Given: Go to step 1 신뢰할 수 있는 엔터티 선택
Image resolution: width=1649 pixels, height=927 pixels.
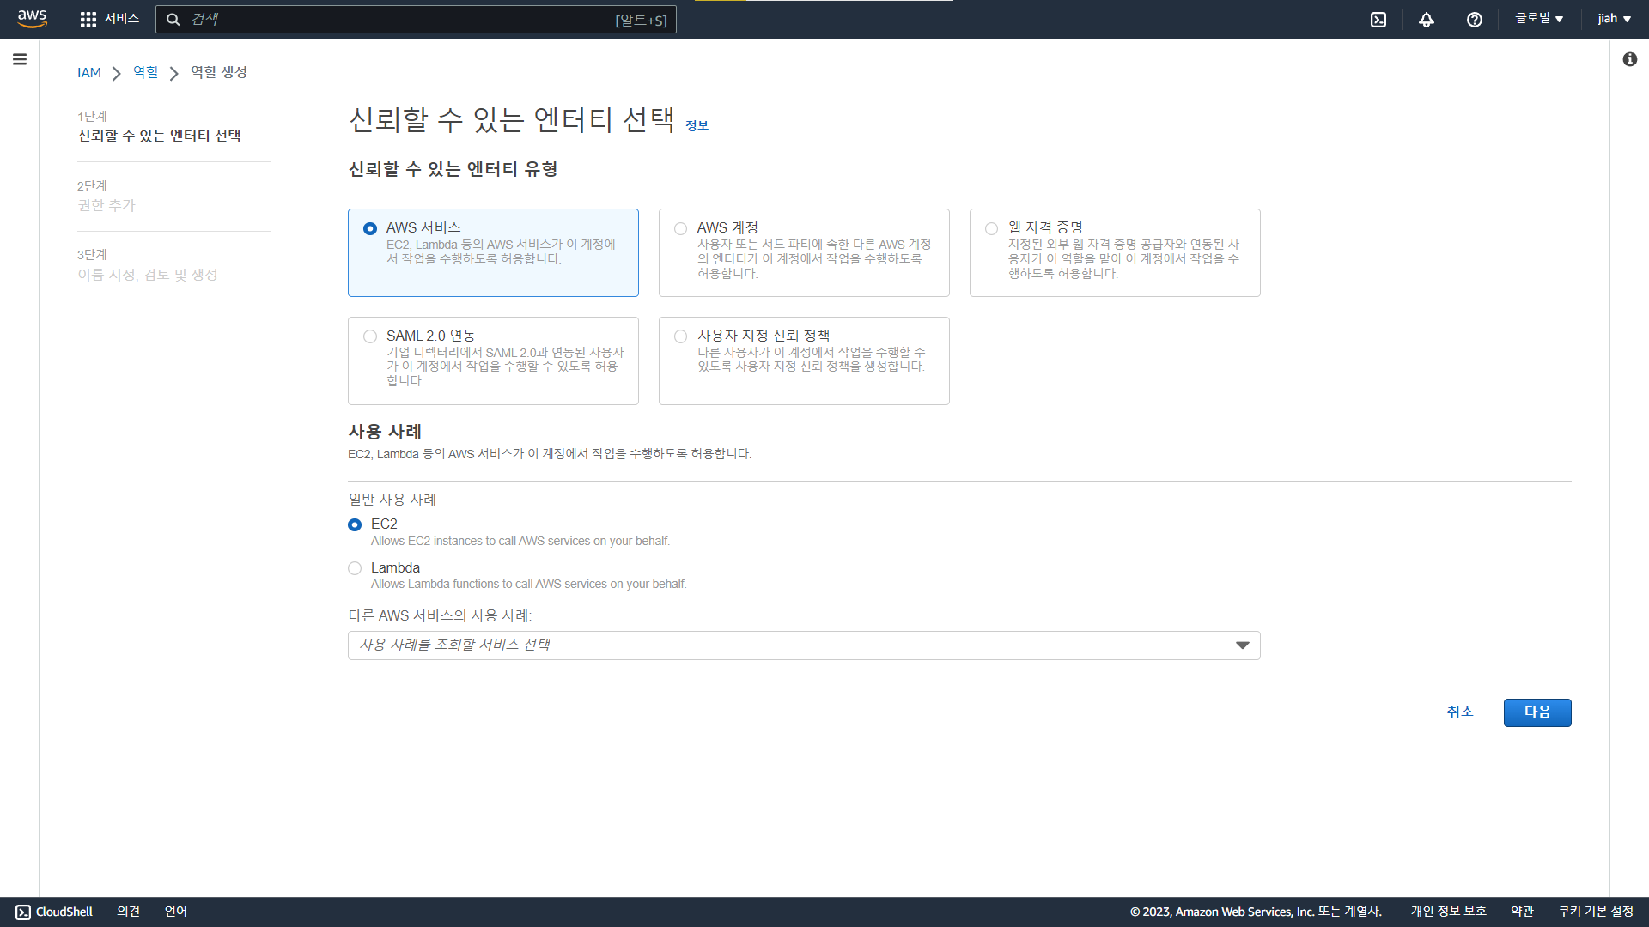Looking at the screenshot, I should pyautogui.click(x=159, y=136).
